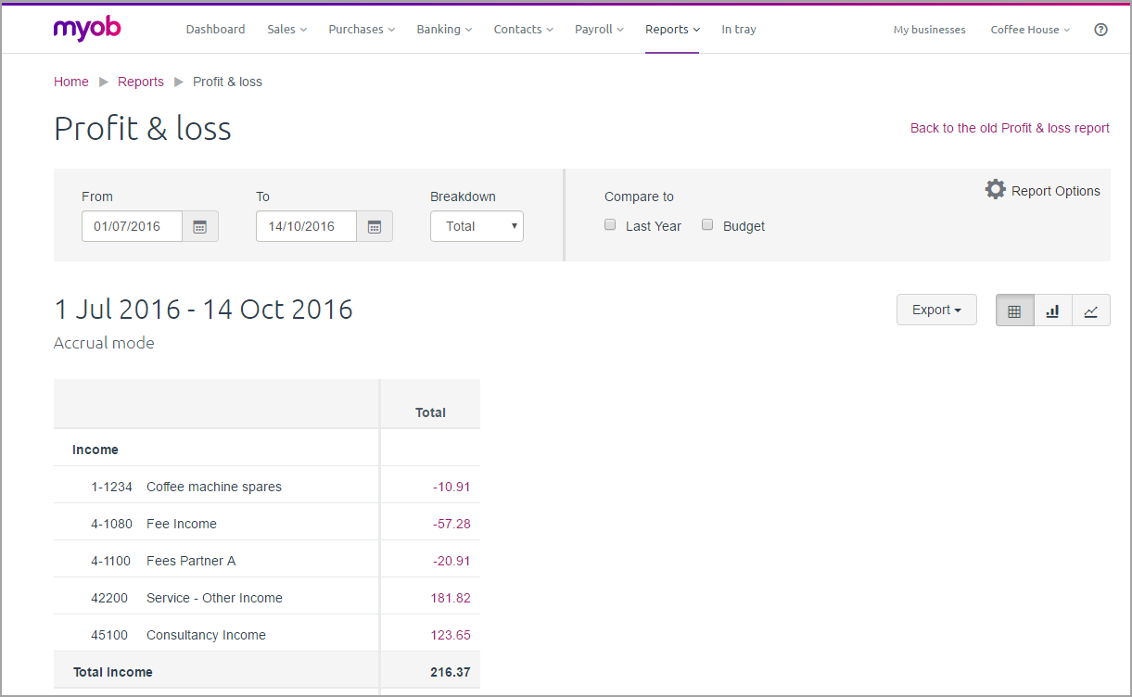Open Report Options via the gear icon
1132x697 pixels.
995,188
